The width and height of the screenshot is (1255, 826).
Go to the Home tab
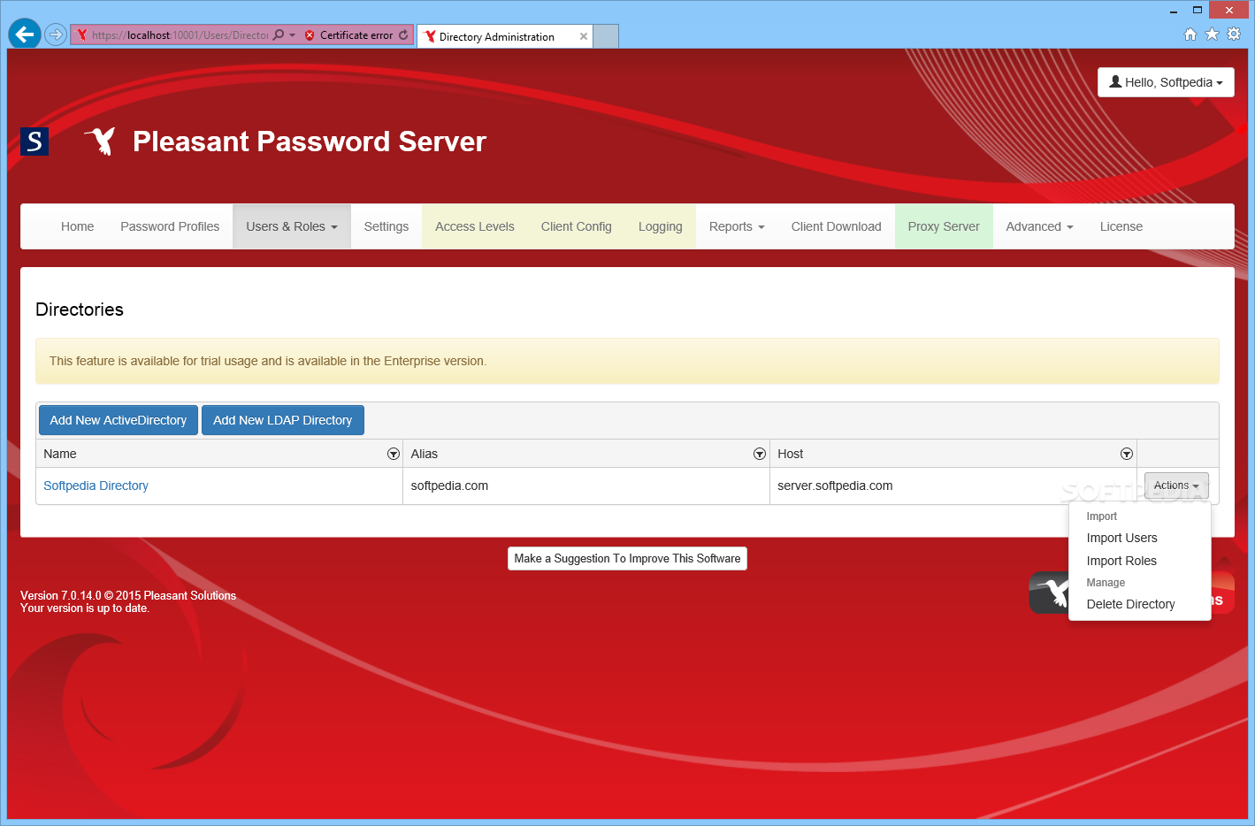[x=78, y=226]
